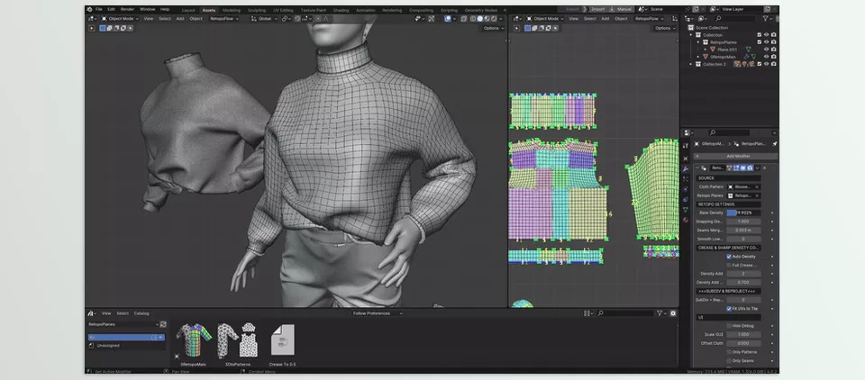Click select box tool icon in left viewport
The height and width of the screenshot is (380, 865).
pos(103,28)
